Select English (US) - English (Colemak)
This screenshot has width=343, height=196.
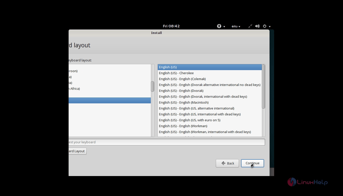click(210, 79)
